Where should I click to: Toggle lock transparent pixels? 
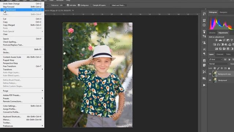point(215,68)
